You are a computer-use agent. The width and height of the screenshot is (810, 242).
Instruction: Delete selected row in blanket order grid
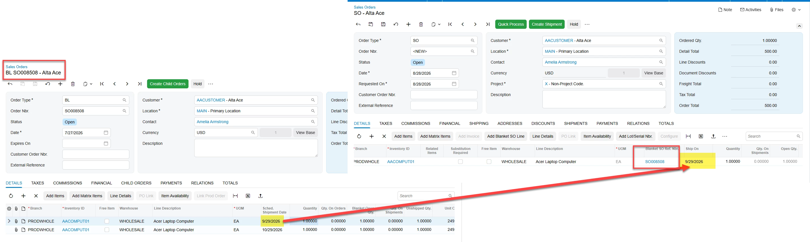point(36,196)
